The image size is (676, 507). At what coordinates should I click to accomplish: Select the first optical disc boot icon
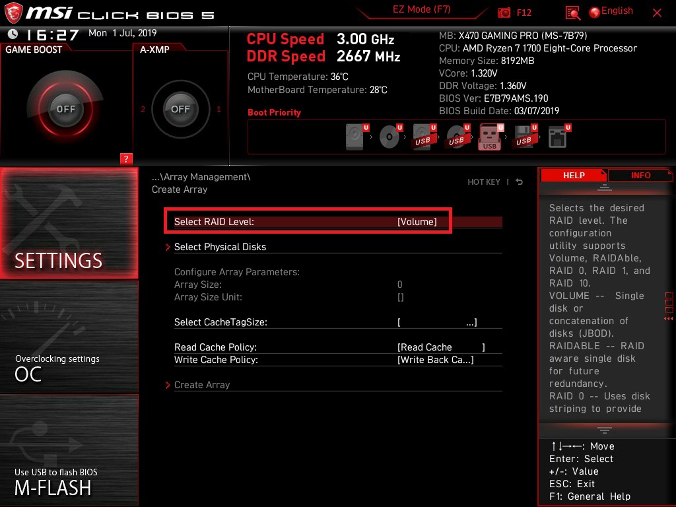[389, 137]
